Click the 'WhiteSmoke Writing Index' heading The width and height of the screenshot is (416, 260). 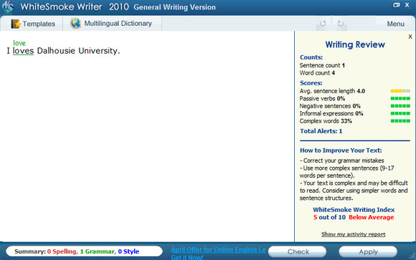(x=354, y=210)
